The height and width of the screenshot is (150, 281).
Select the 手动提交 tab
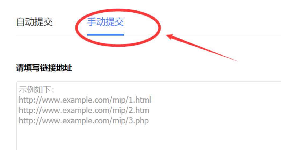[x=105, y=22]
